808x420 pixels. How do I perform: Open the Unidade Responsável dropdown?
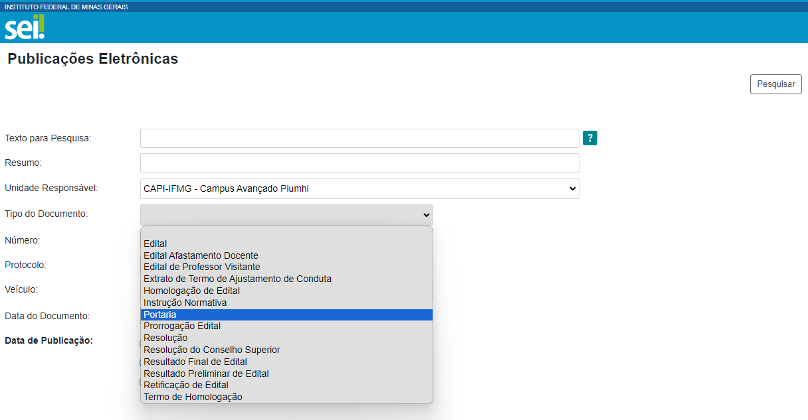[359, 188]
